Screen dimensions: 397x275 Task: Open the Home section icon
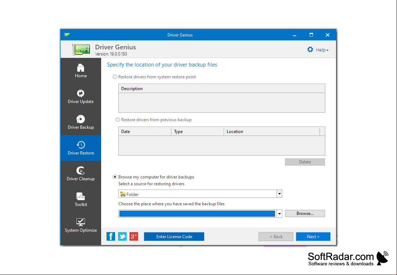pos(81,68)
